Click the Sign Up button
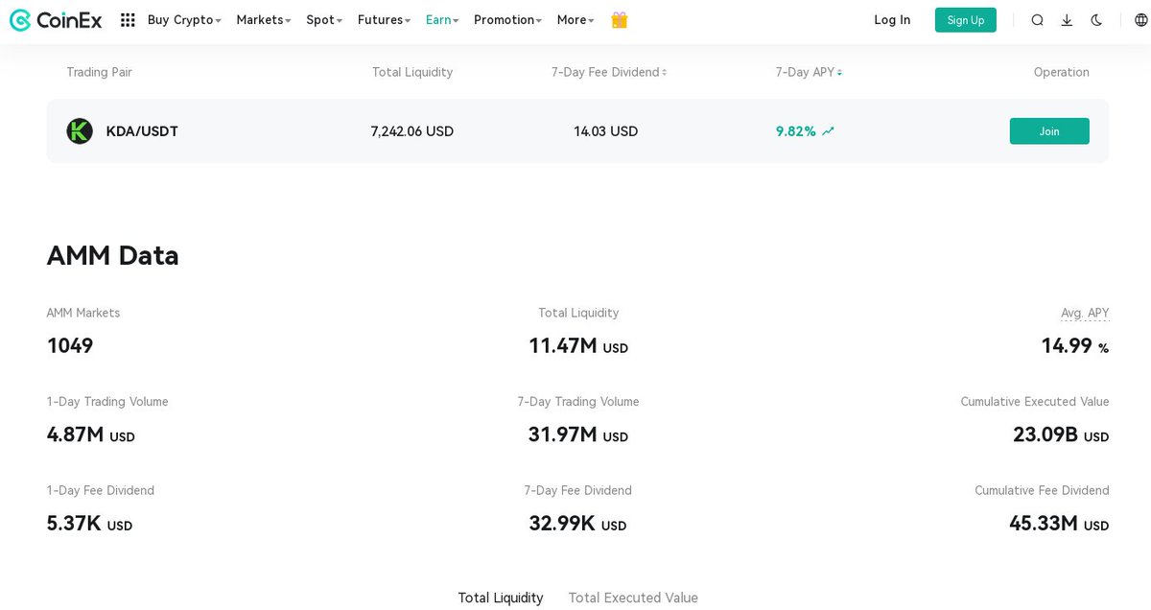Viewport: 1151px width, 610px height. (x=966, y=20)
